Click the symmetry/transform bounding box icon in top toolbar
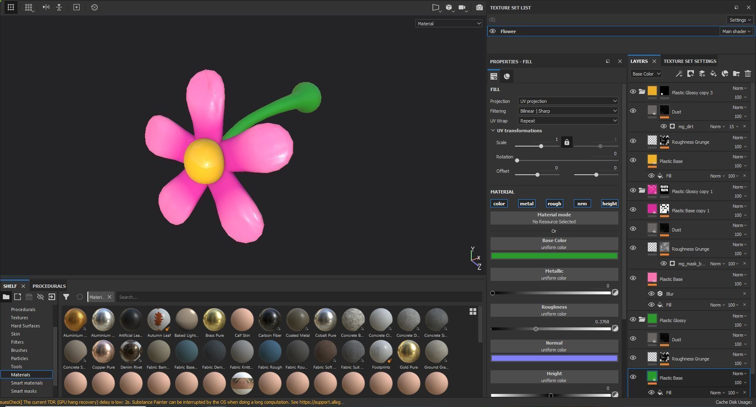 11,7
